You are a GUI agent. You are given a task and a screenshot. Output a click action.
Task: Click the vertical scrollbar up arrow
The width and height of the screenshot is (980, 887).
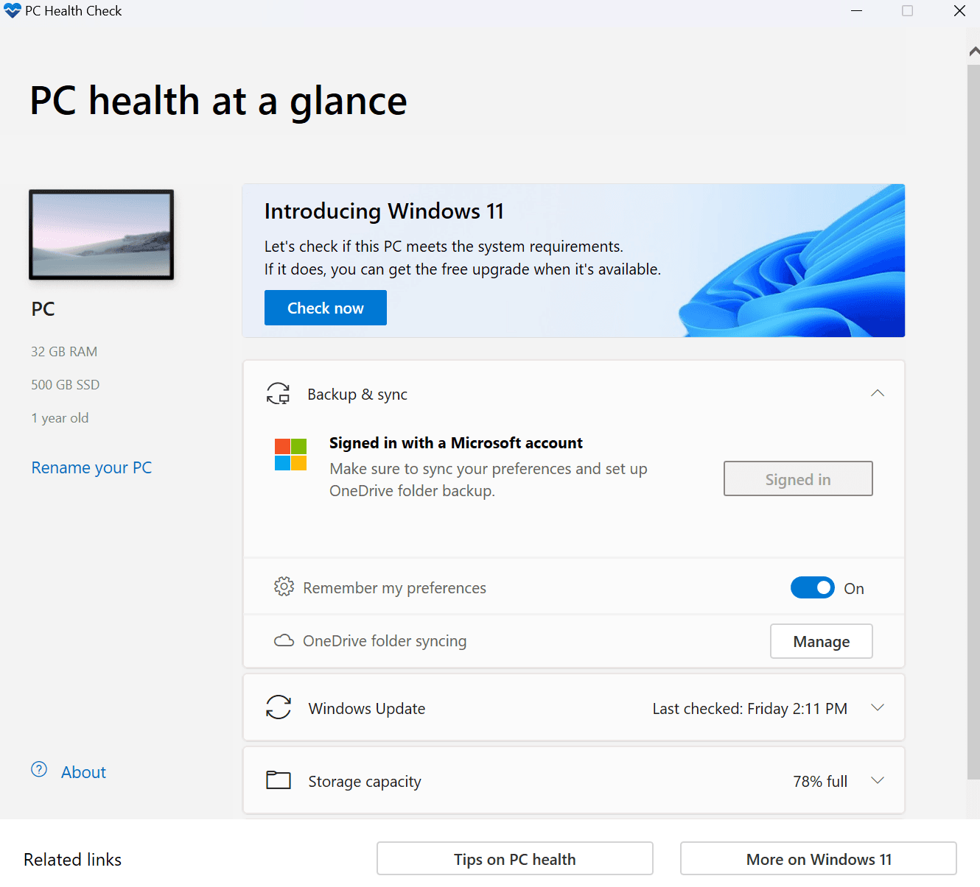click(x=973, y=51)
